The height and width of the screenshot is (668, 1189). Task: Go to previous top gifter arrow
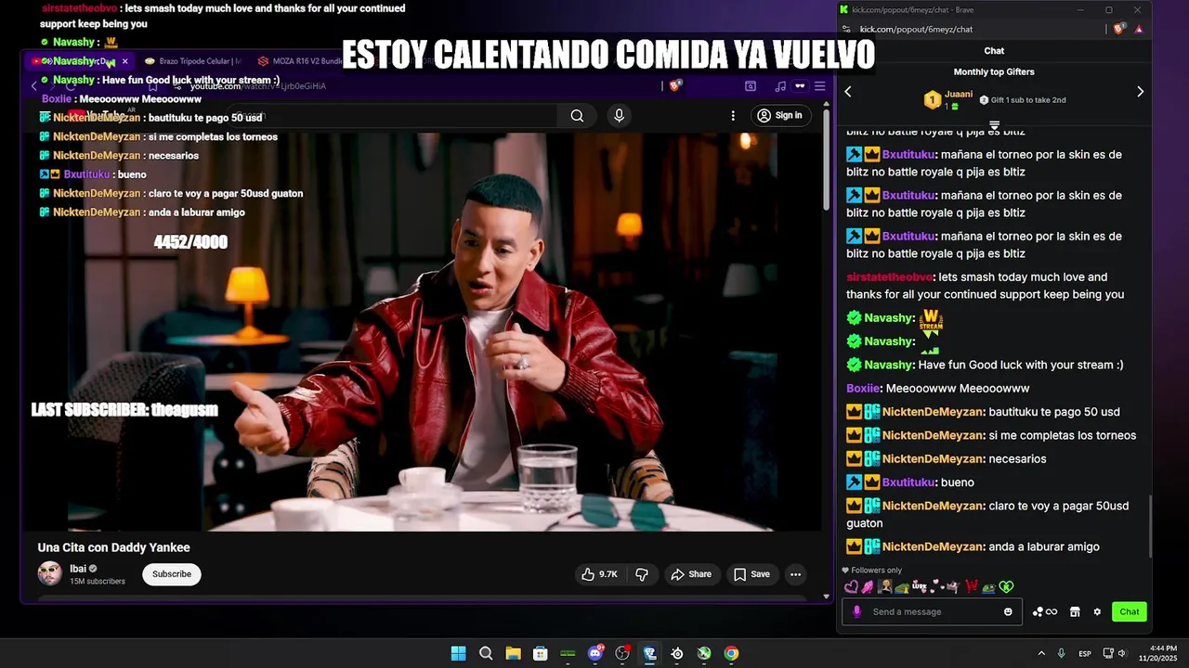pyautogui.click(x=848, y=92)
